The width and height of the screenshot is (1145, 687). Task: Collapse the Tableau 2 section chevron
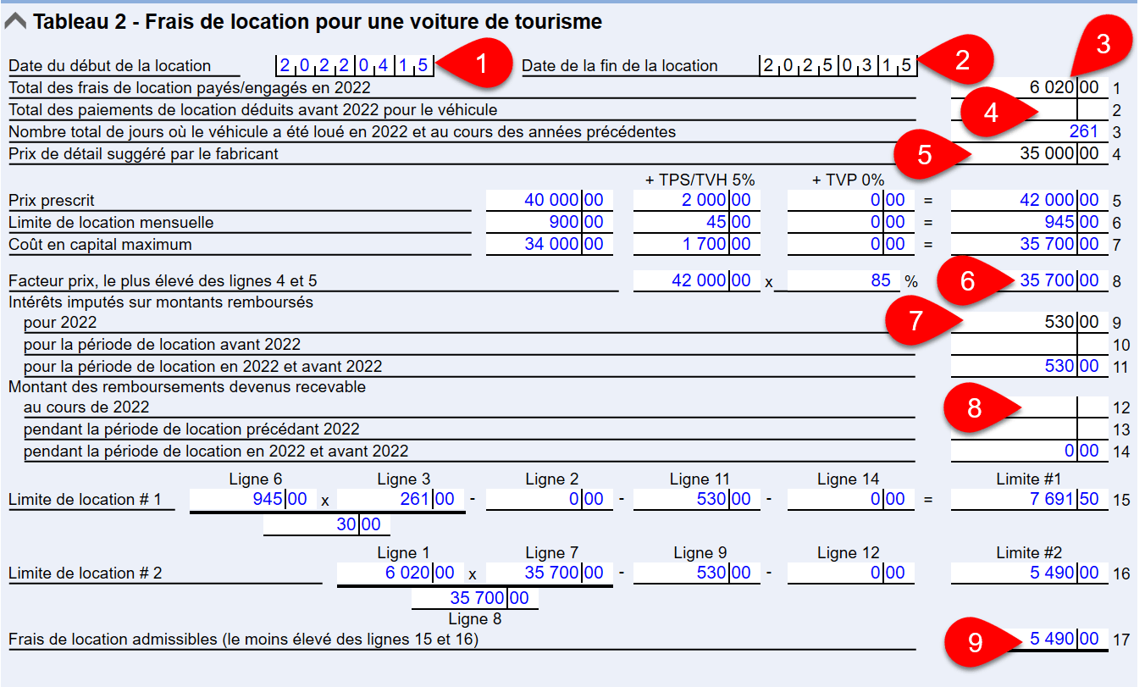tap(15, 23)
